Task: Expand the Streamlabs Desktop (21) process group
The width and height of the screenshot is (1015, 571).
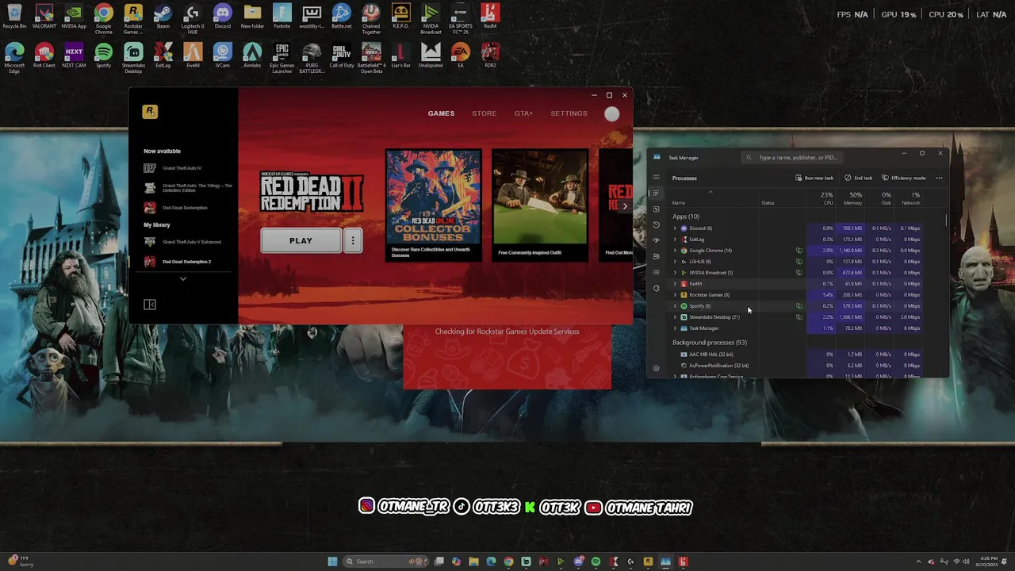Action: pyautogui.click(x=675, y=317)
